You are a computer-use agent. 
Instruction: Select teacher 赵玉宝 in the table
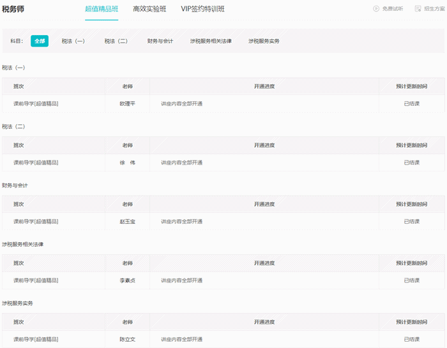tap(127, 221)
